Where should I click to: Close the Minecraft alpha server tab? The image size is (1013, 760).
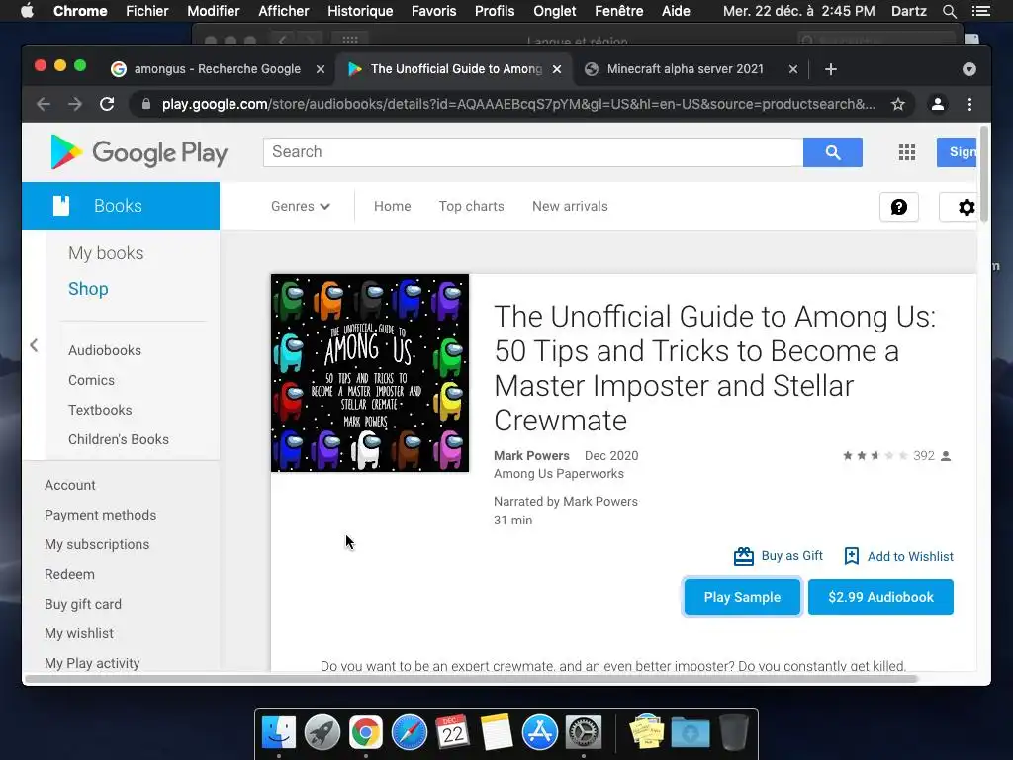(x=793, y=69)
